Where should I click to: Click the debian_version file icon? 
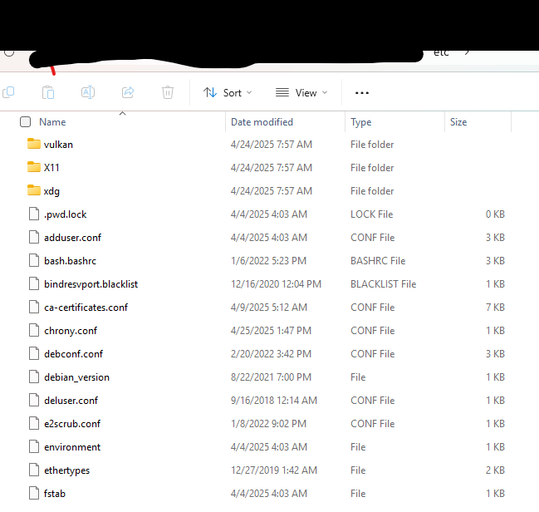(x=34, y=377)
